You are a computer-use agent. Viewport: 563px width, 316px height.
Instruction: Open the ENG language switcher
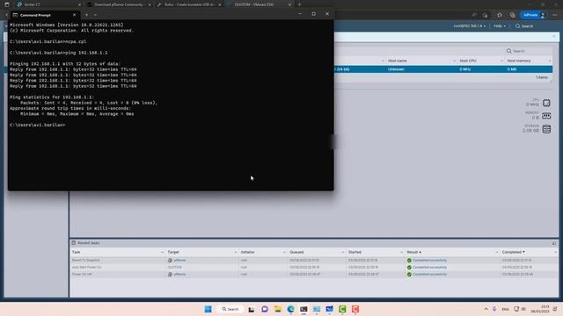(505, 309)
